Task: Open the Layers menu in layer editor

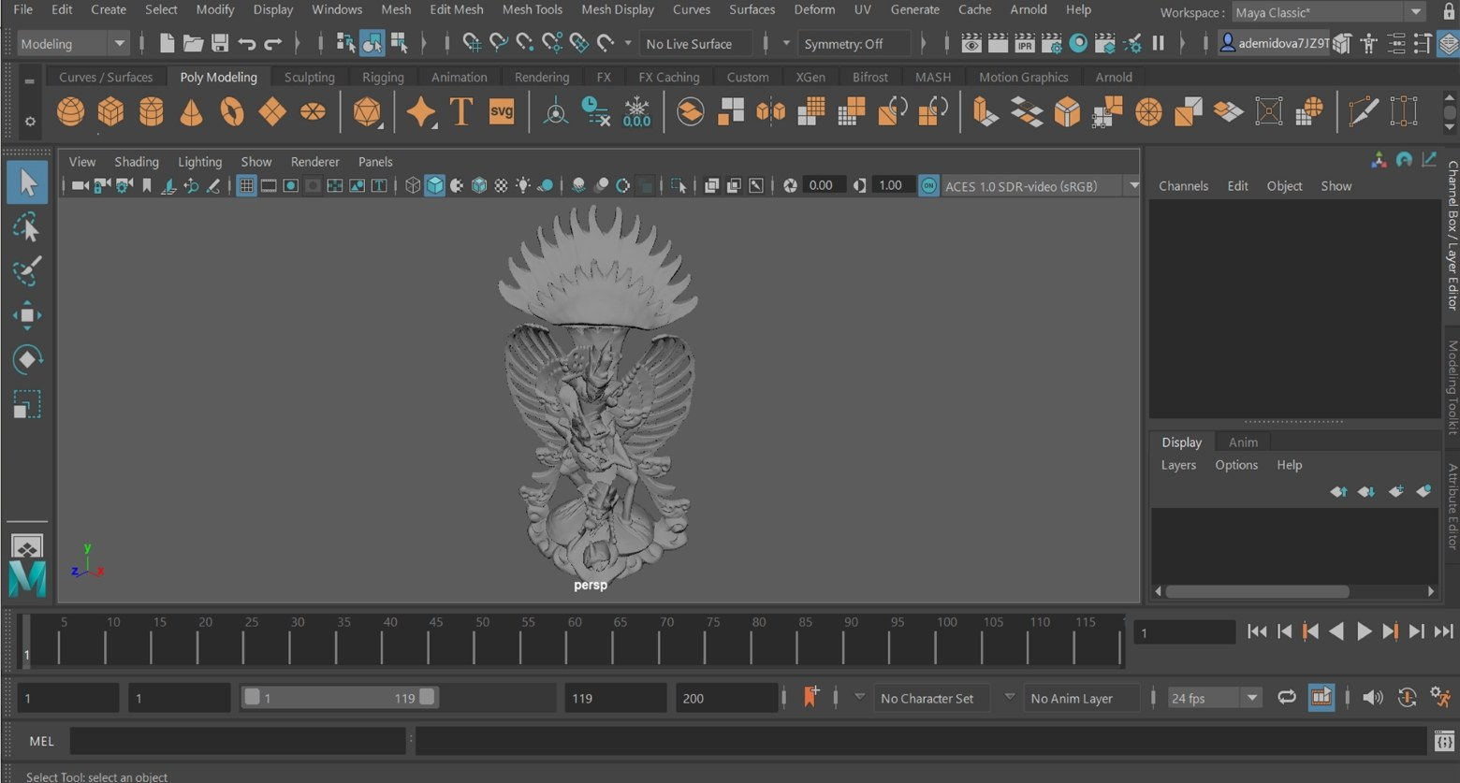Action: 1178,465
